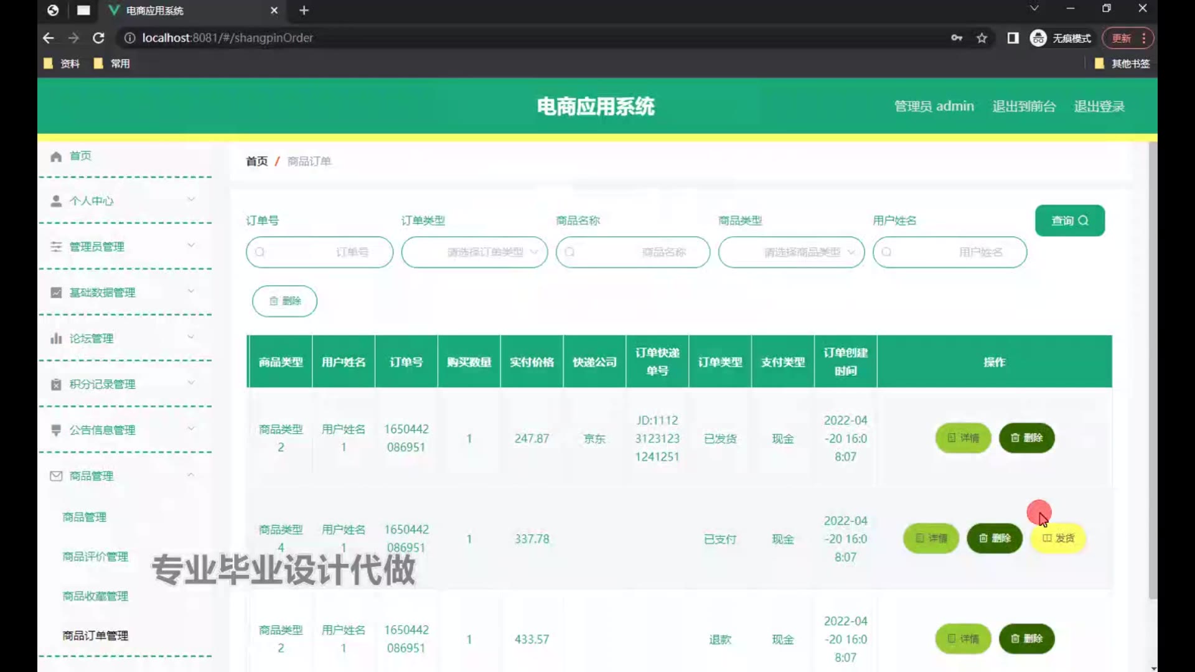Open the 订单类型 dropdown filter
The image size is (1195, 672).
coord(474,252)
